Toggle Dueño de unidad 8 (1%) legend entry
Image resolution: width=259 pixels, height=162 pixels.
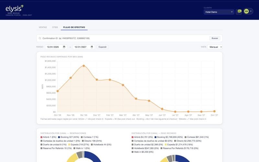(x=53, y=145)
